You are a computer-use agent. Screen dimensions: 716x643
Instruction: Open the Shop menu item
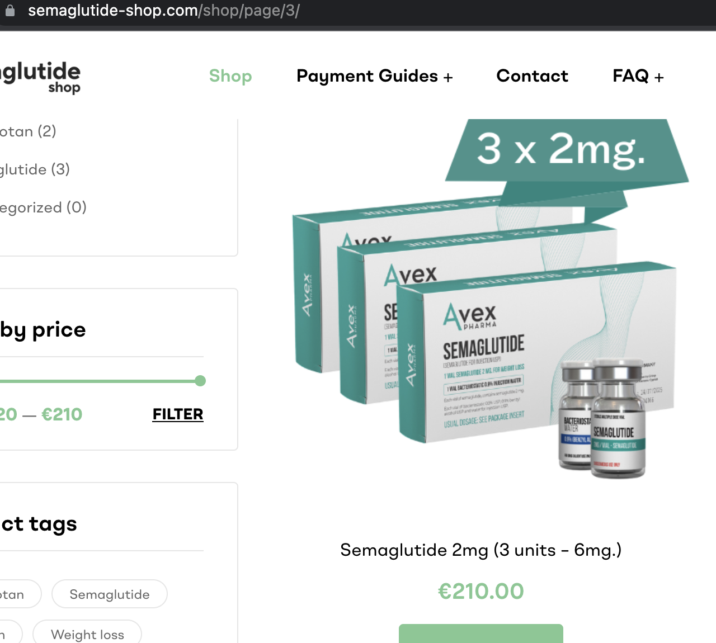(230, 76)
